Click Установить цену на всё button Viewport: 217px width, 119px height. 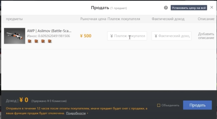189,8
